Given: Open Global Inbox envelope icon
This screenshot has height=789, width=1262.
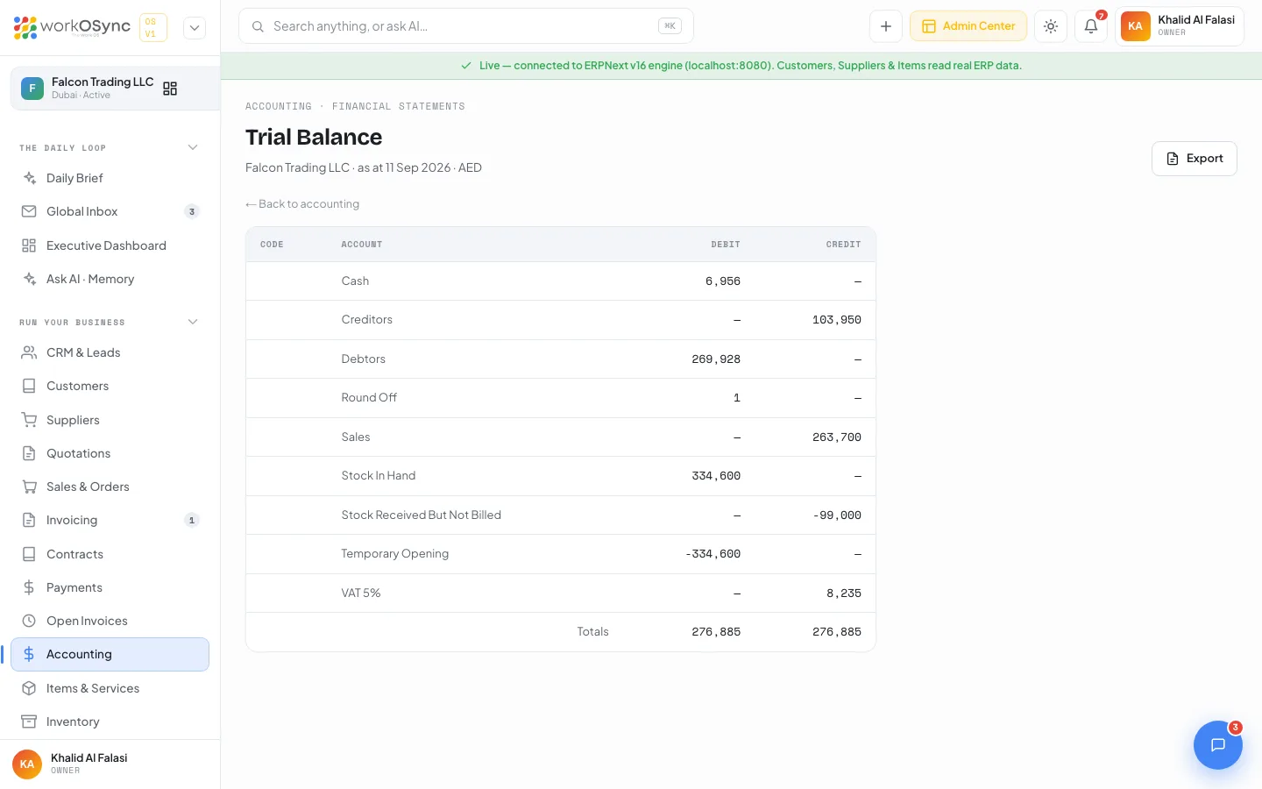Looking at the screenshot, I should 29,211.
